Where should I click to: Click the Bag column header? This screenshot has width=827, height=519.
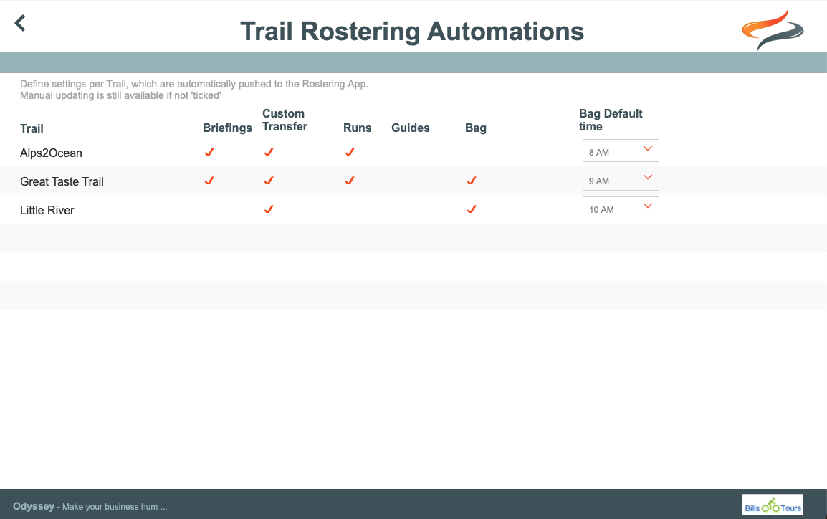pyautogui.click(x=476, y=128)
